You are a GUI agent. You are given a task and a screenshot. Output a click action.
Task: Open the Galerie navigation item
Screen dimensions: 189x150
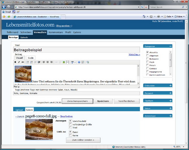pyautogui.click(x=77, y=32)
